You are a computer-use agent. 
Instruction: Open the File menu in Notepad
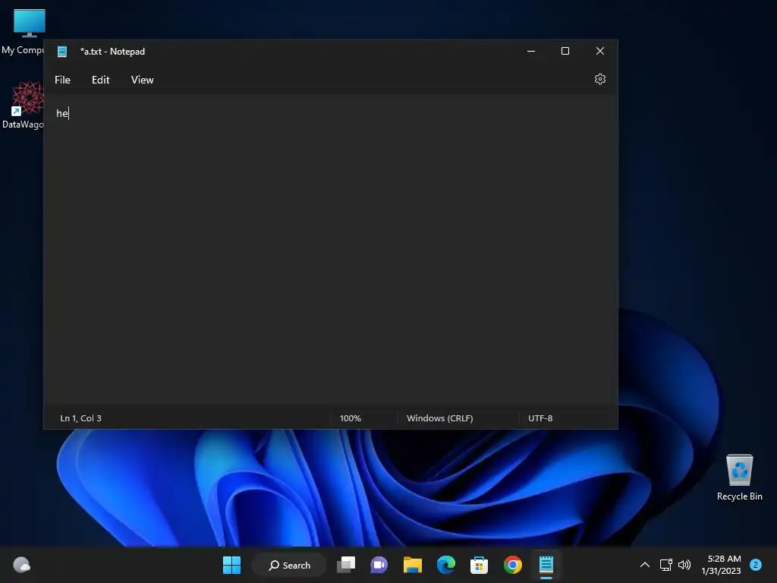[x=62, y=80]
